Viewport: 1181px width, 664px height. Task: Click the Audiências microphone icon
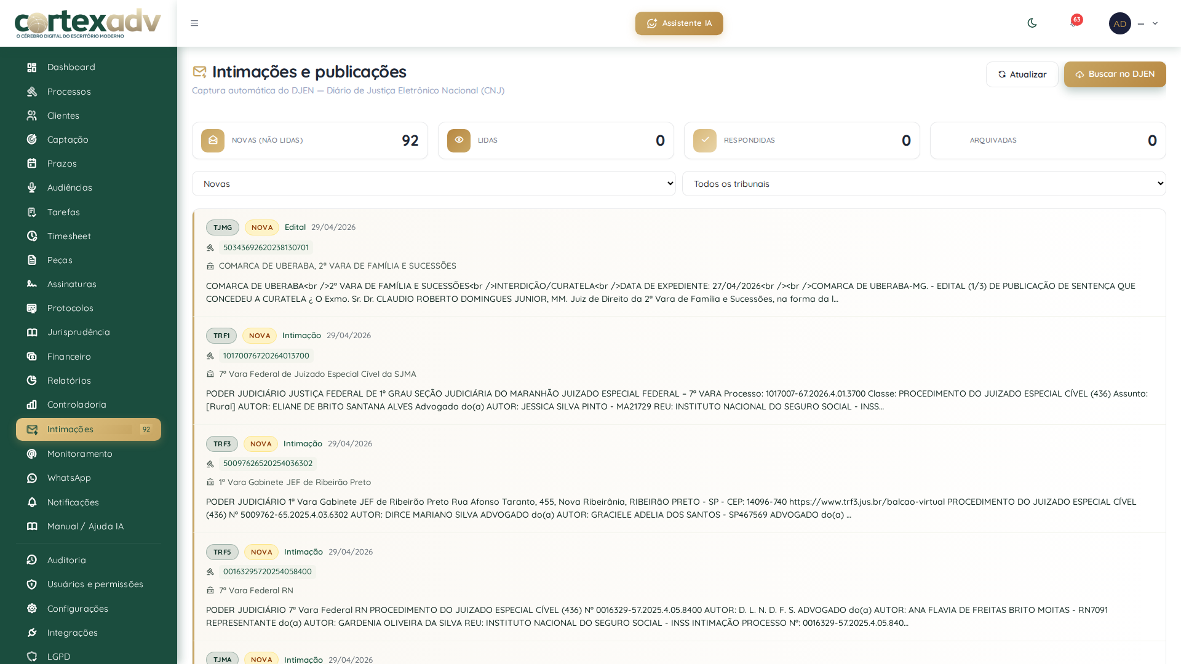(32, 188)
